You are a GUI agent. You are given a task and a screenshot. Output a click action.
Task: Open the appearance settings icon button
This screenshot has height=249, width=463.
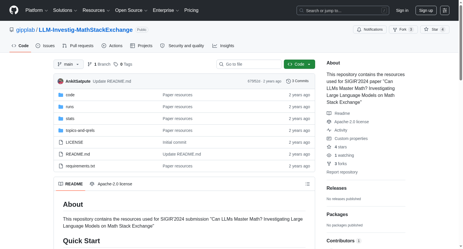click(x=445, y=10)
